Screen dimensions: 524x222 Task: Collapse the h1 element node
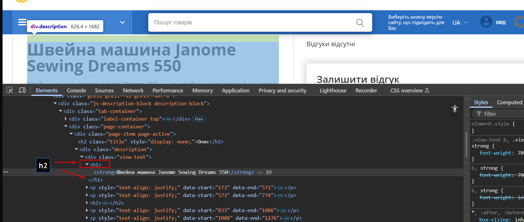[x=87, y=165]
